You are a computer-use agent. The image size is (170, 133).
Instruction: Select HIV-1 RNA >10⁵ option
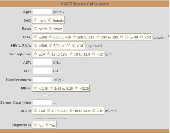pos(74,45)
